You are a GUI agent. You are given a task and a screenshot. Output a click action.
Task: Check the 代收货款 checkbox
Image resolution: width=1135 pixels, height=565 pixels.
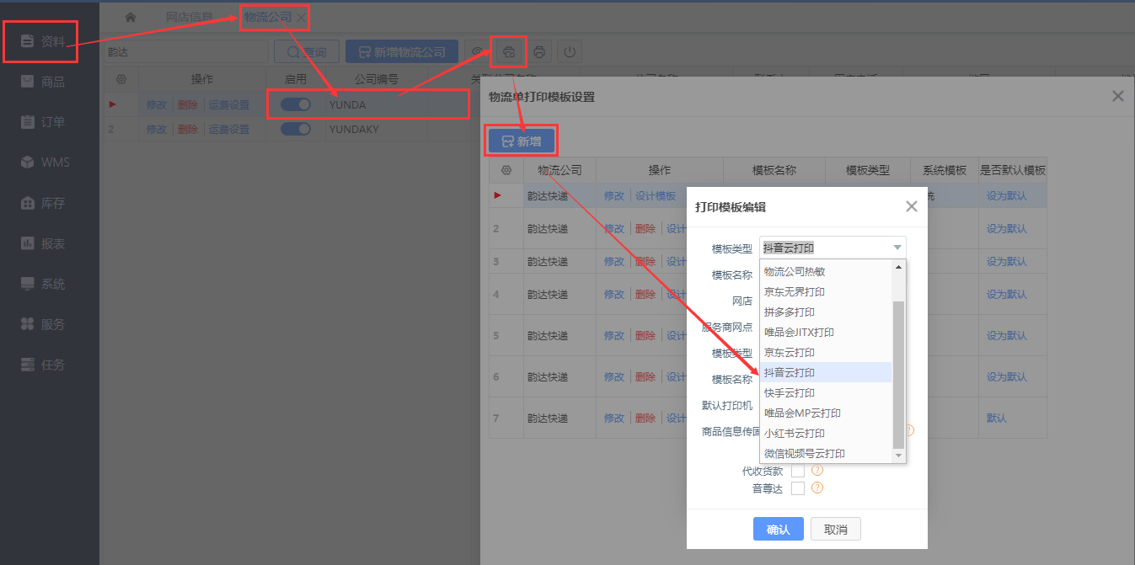pos(798,471)
